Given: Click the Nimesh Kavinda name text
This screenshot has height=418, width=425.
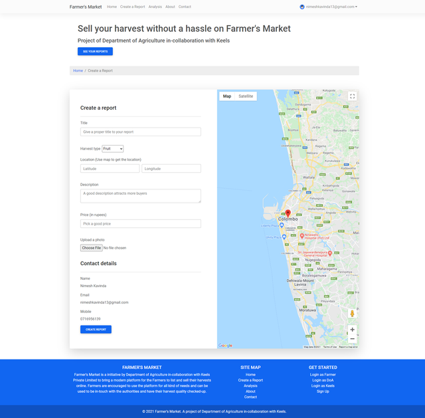Looking at the screenshot, I should pos(93,286).
